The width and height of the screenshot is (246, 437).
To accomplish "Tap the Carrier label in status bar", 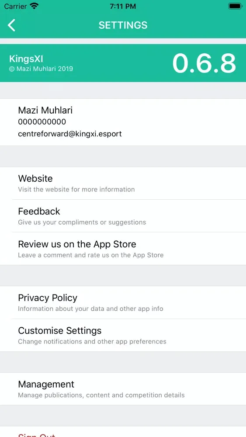I will [16, 6].
